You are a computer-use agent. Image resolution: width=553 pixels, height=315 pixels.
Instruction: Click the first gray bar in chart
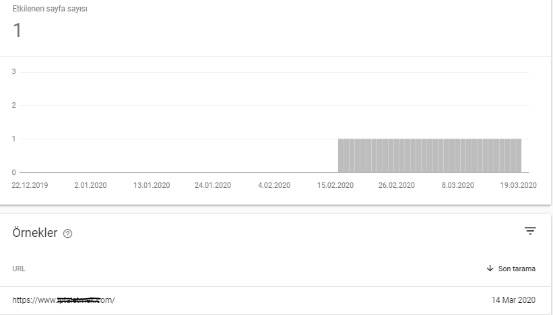point(341,155)
